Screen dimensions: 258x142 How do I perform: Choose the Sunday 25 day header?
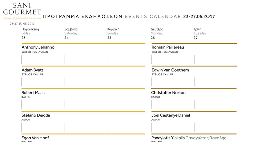113,34
